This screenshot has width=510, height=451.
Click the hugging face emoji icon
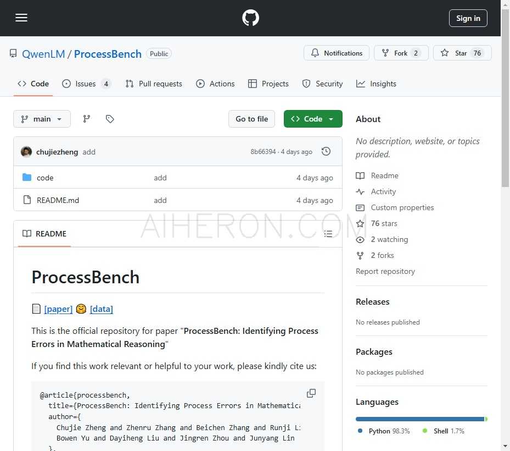point(81,309)
